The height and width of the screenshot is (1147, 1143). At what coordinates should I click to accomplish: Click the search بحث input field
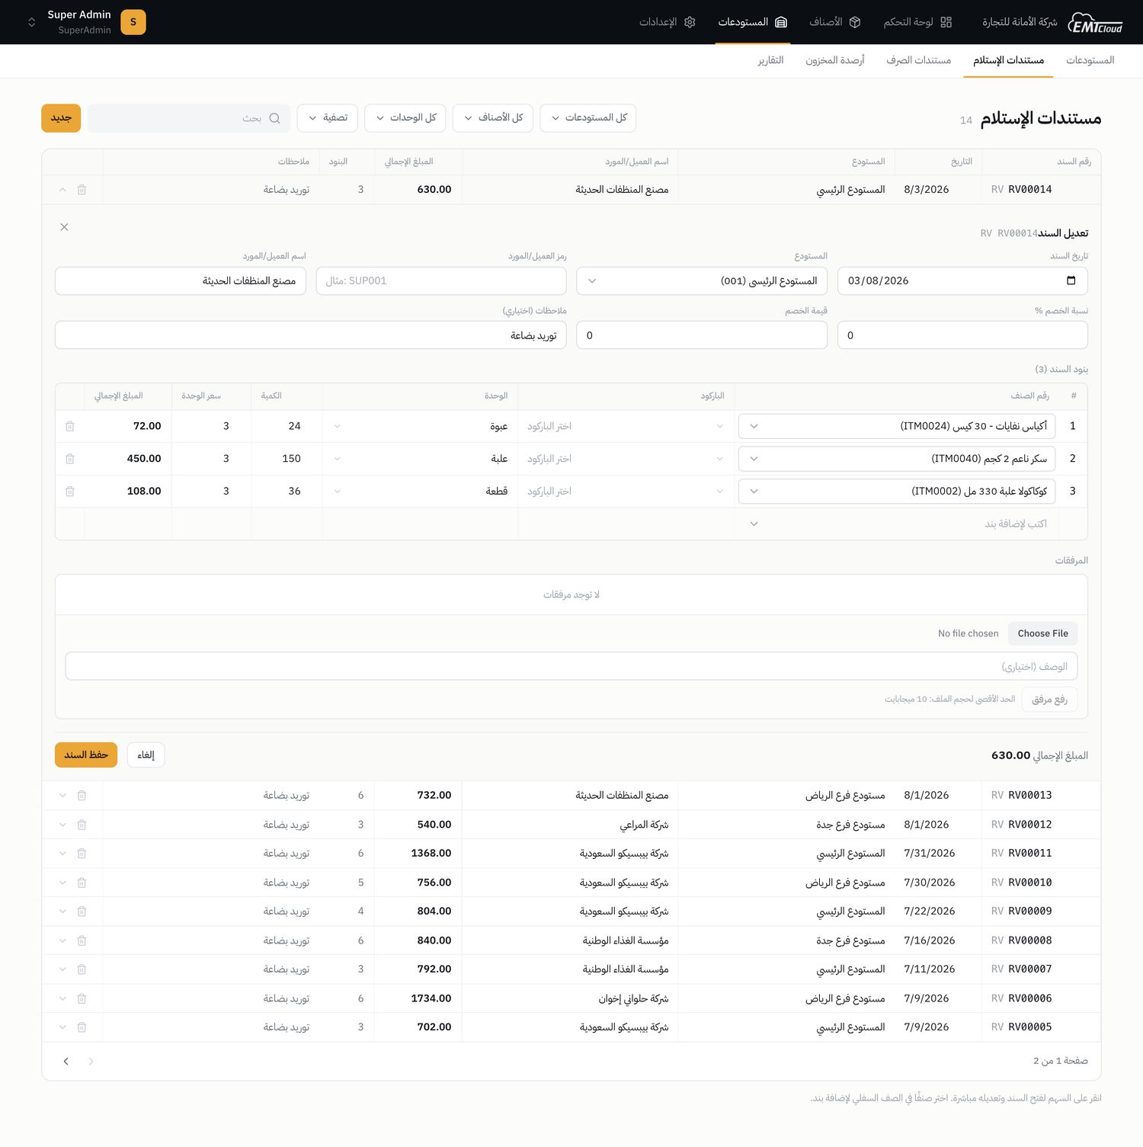(x=189, y=118)
